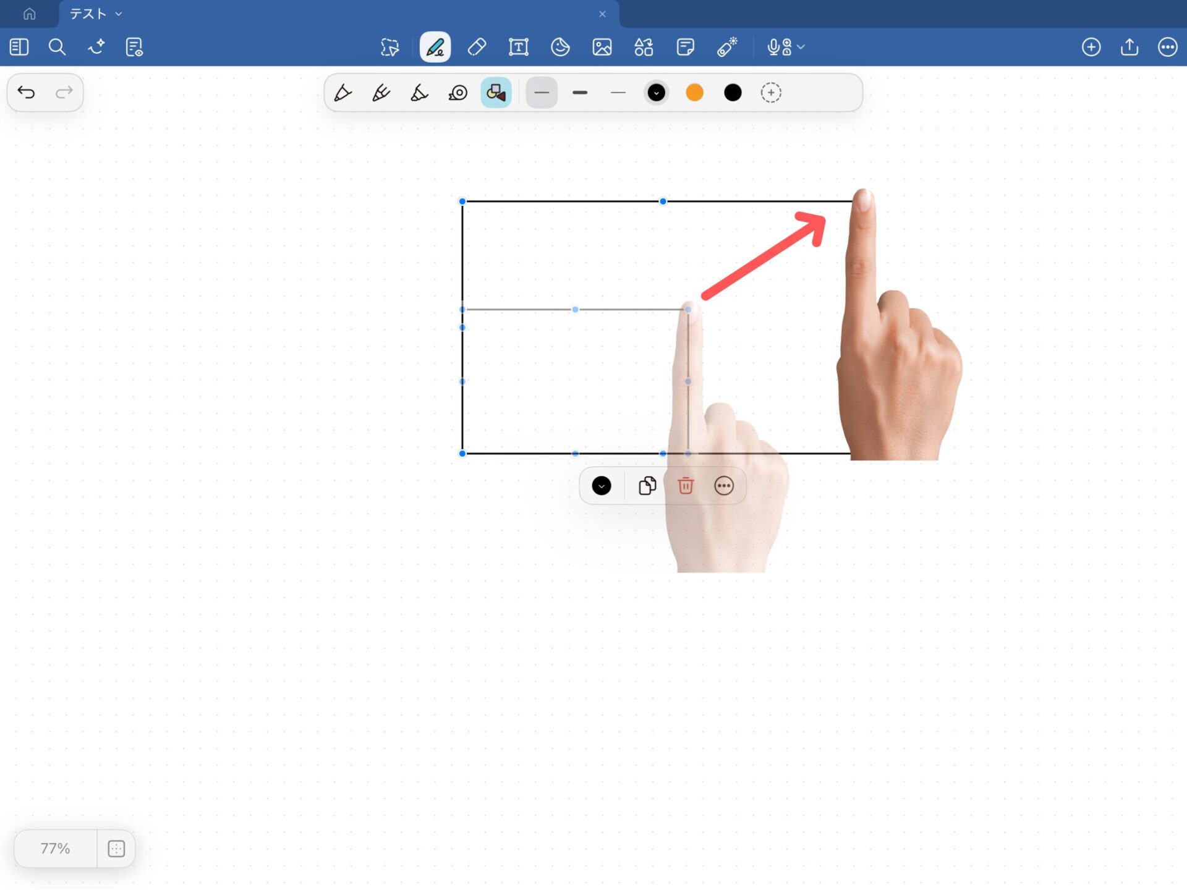This screenshot has width=1187, height=890.
Task: Open the Elements shapes tool
Action: click(x=644, y=47)
